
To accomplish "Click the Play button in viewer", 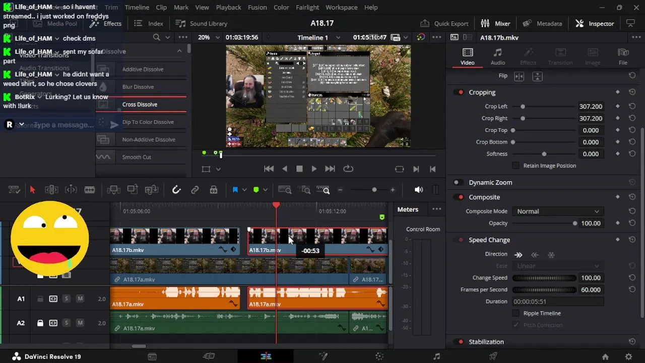I will 314,169.
